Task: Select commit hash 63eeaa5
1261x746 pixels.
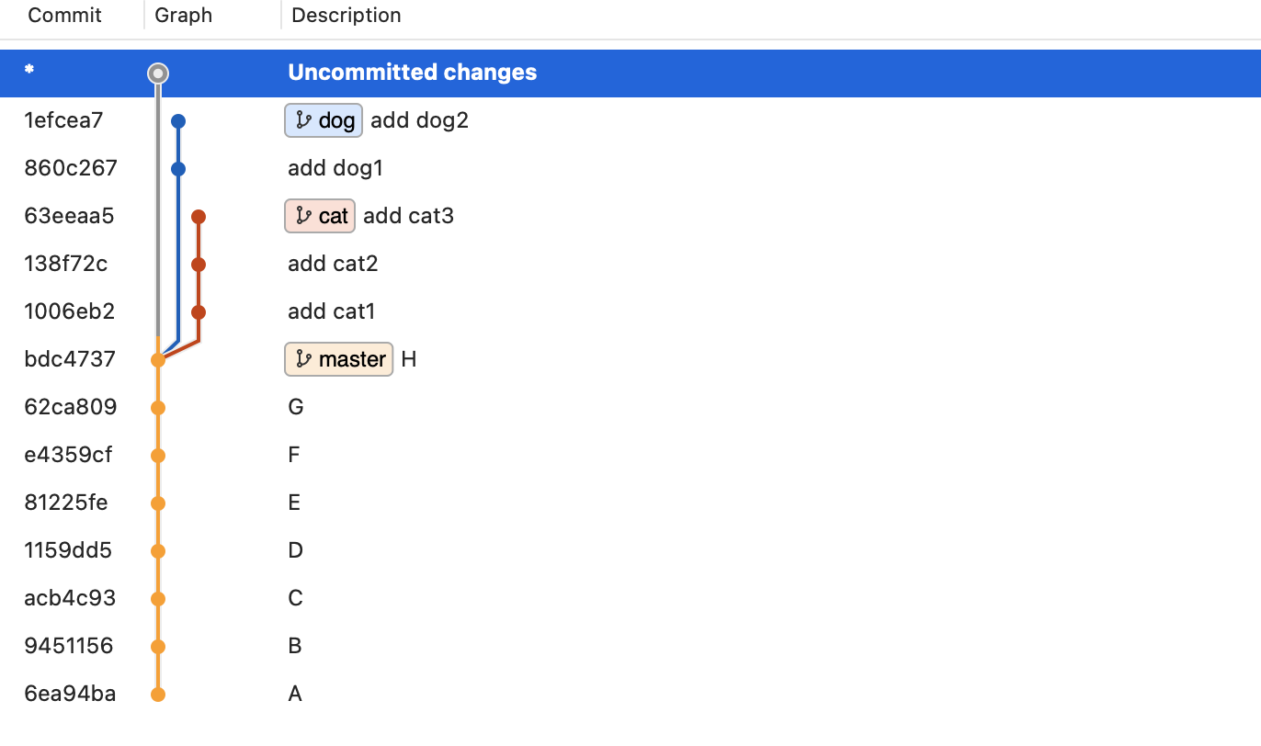Action: pyautogui.click(x=69, y=216)
